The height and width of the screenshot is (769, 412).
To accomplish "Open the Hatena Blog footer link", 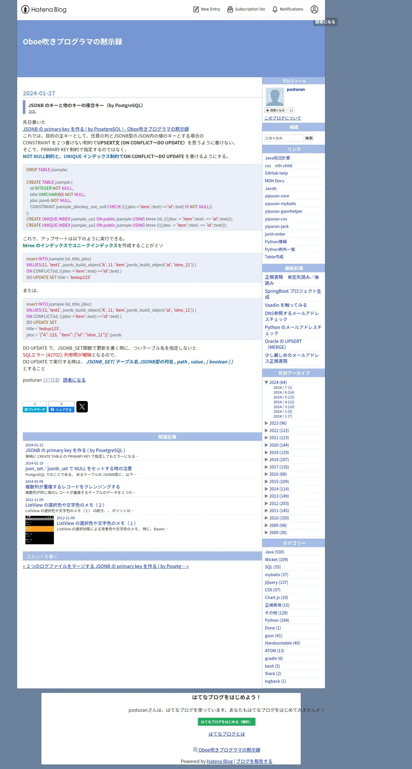I will click(x=220, y=761).
